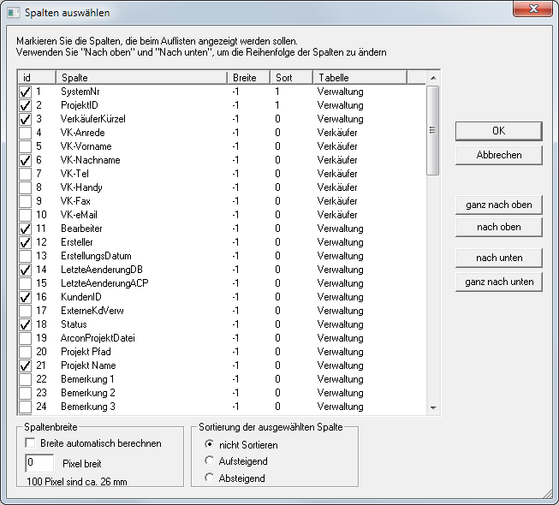Check the VK-Anrede column checkbox
This screenshot has width=559, height=505.
[x=25, y=133]
